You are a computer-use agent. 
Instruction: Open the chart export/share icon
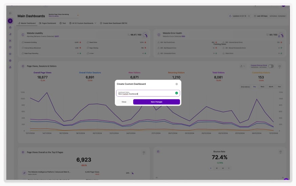tap(242, 66)
